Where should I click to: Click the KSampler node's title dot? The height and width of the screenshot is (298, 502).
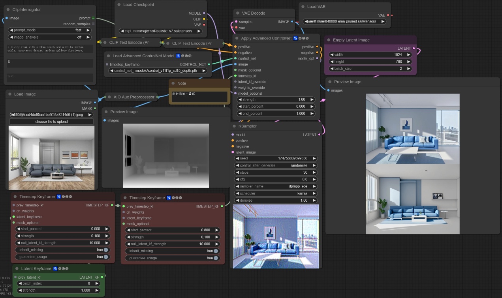[235, 126]
